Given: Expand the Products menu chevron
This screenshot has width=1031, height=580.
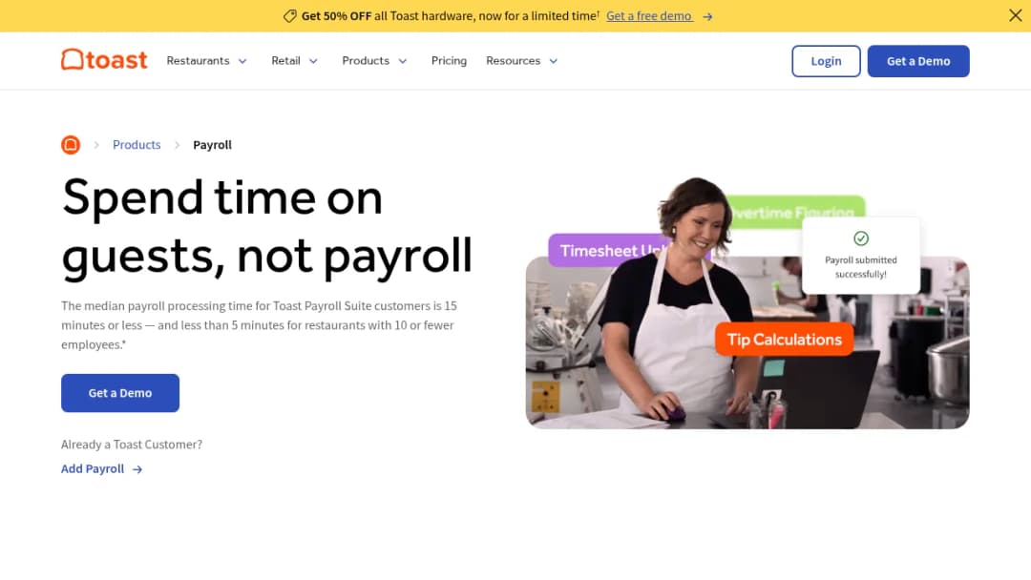Looking at the screenshot, I should (403, 61).
